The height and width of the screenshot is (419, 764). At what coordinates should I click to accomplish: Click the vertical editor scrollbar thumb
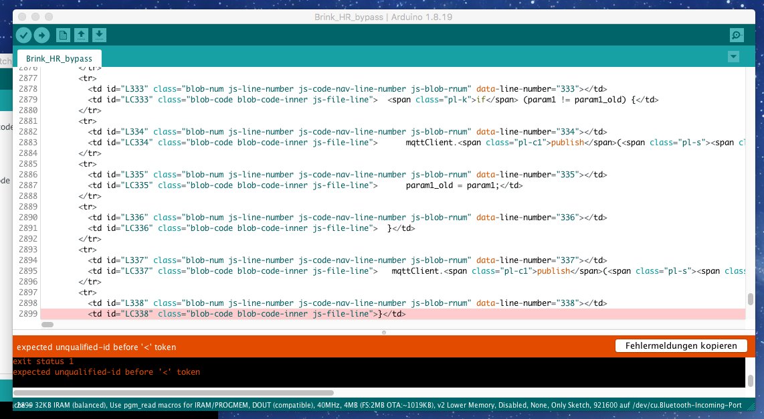[x=751, y=299]
